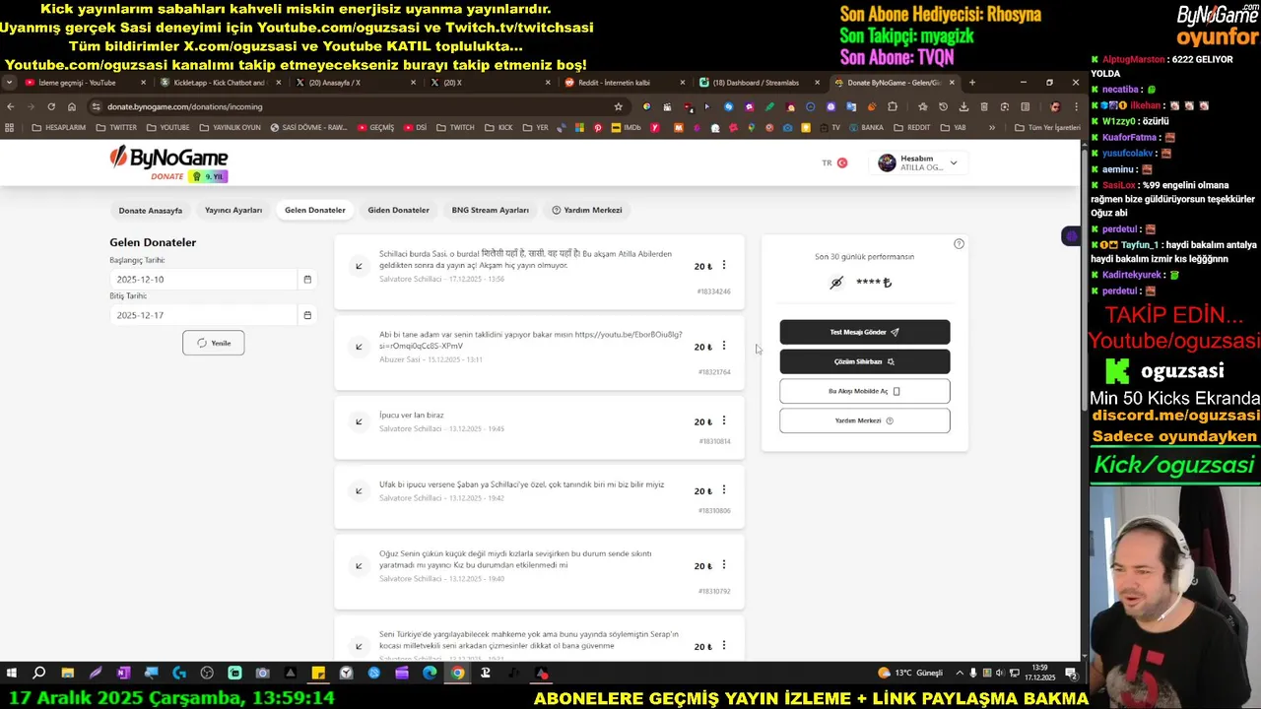Click the Başlangıç Tarihi date field 2025-12-10
1261x709 pixels.
click(x=204, y=280)
